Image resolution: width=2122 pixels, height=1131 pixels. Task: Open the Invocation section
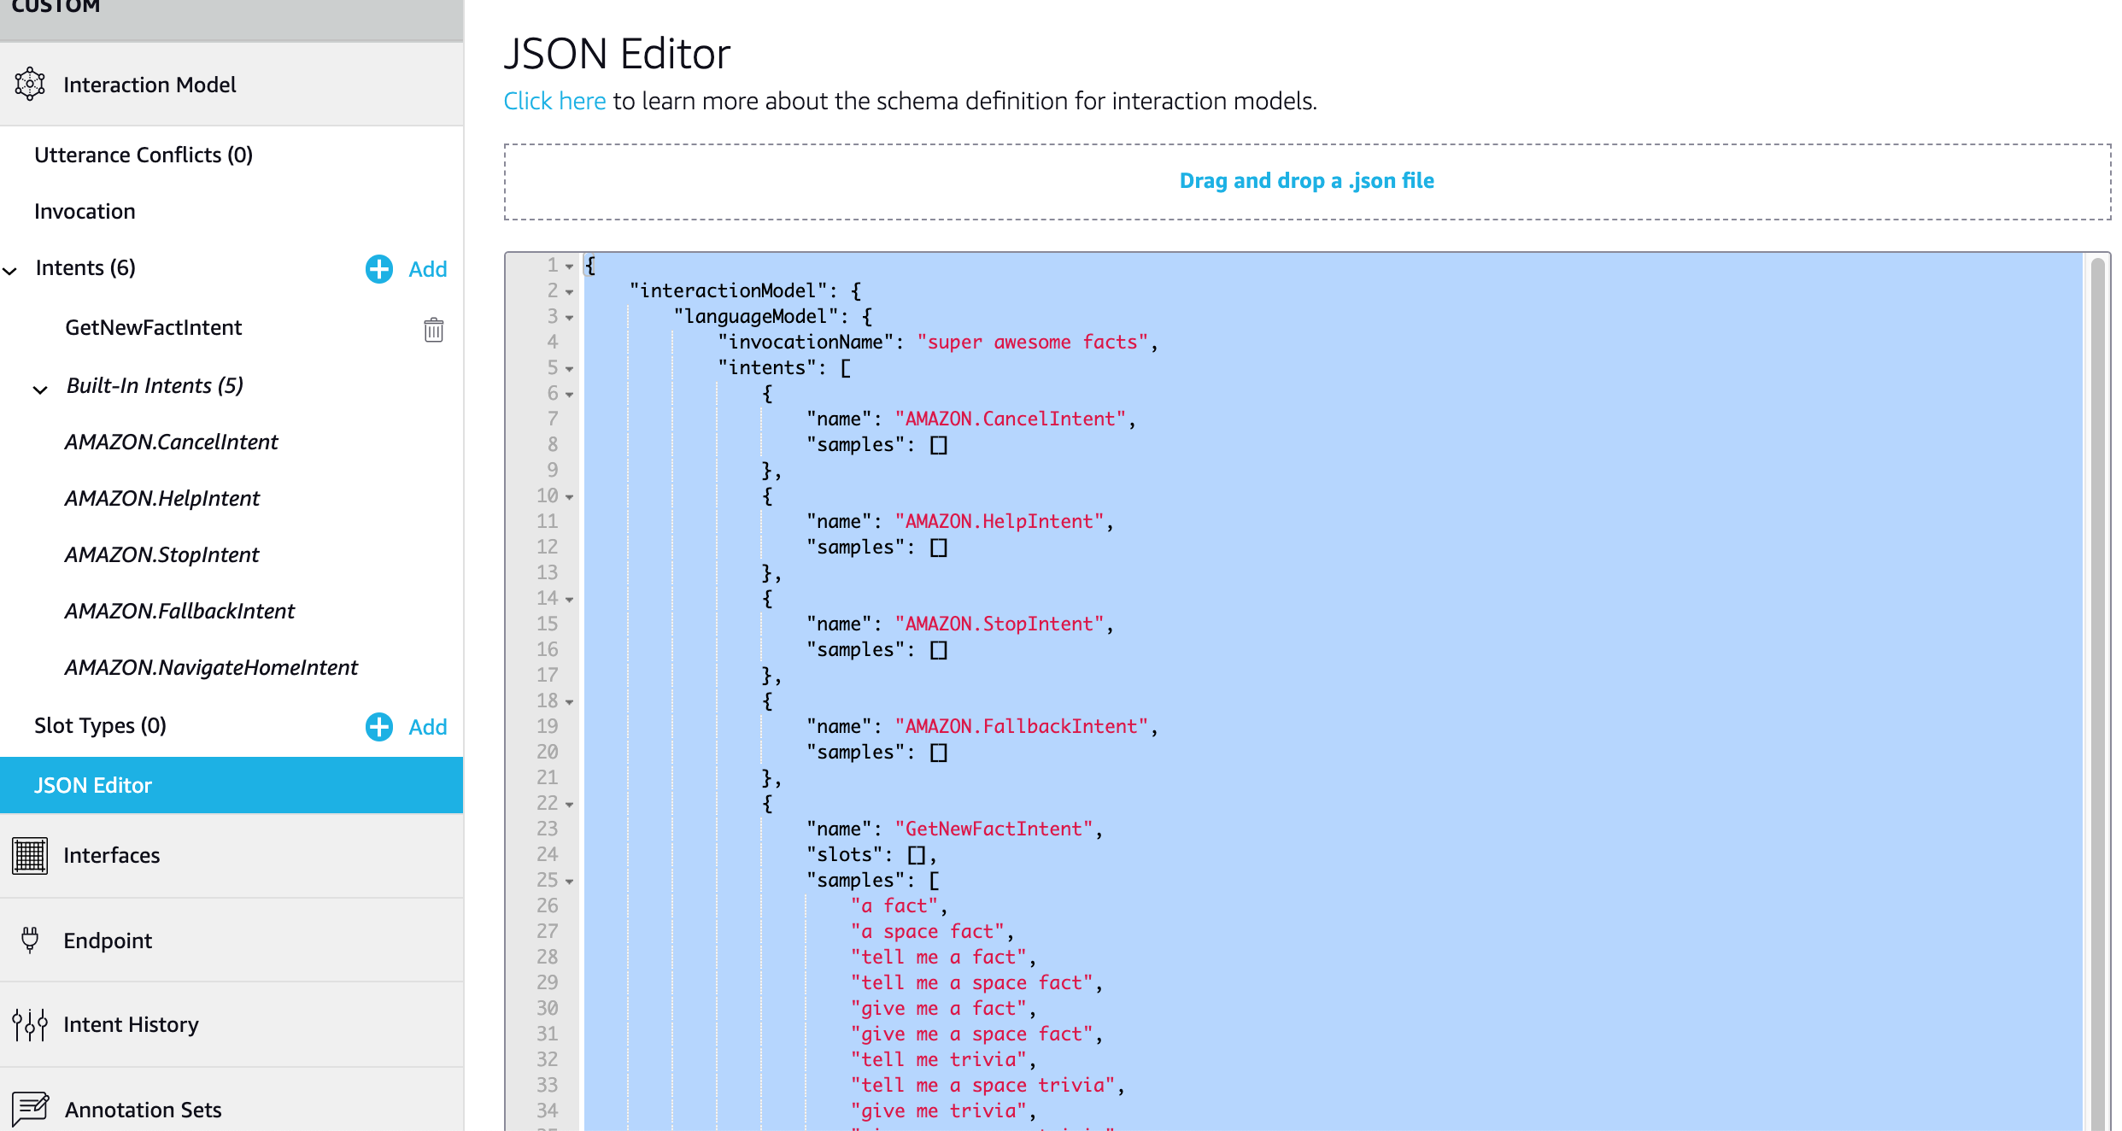click(x=85, y=211)
